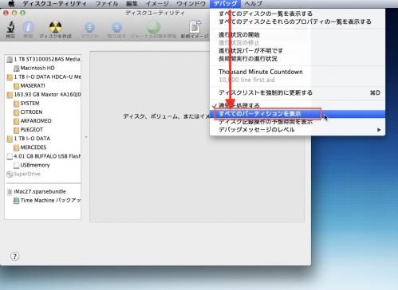Click the Mount toolbar icon
The width and height of the screenshot is (398, 290).
pos(89,28)
